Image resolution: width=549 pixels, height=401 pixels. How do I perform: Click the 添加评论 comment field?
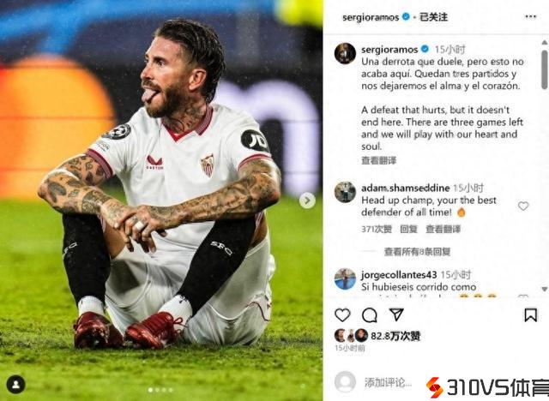pos(388,382)
